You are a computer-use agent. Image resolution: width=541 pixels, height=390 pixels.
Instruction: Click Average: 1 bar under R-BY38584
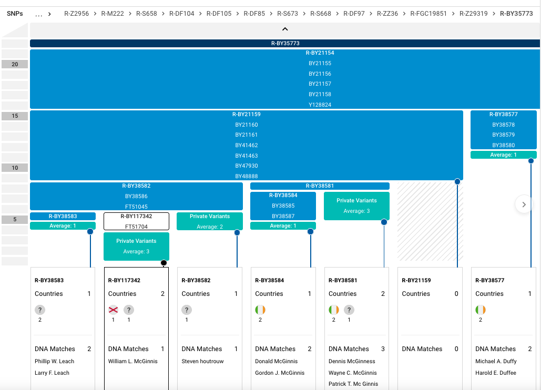pos(283,226)
